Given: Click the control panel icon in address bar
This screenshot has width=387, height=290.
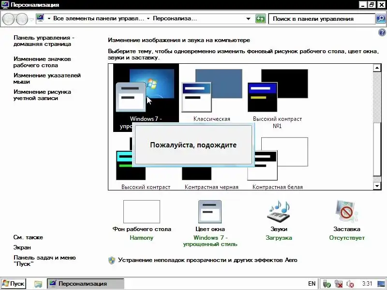Looking at the screenshot, I should (40, 18).
